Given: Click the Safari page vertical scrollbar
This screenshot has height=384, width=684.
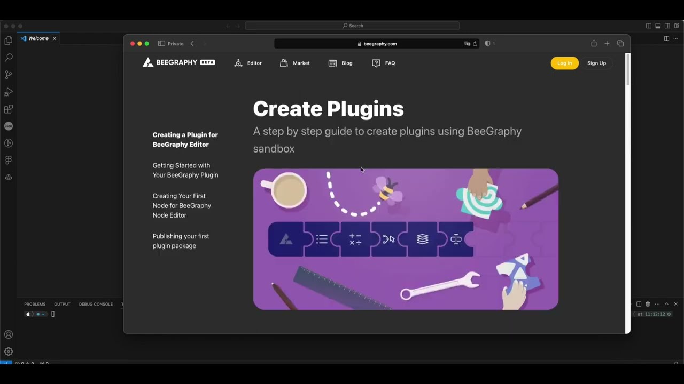Looking at the screenshot, I should pyautogui.click(x=628, y=69).
